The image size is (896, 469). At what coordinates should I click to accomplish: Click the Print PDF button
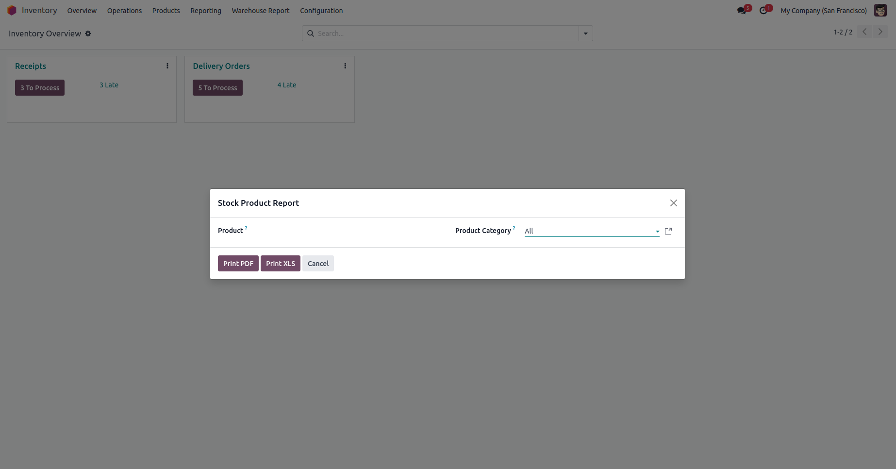coord(238,264)
